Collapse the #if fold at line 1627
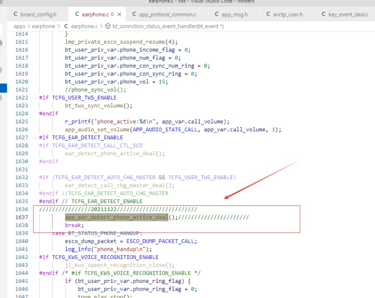 click(34, 138)
